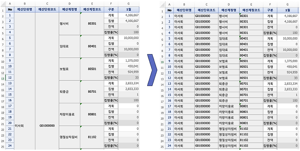Click '구분' header cell in unmerged sheet
The image size is (300, 151).
[270, 10]
